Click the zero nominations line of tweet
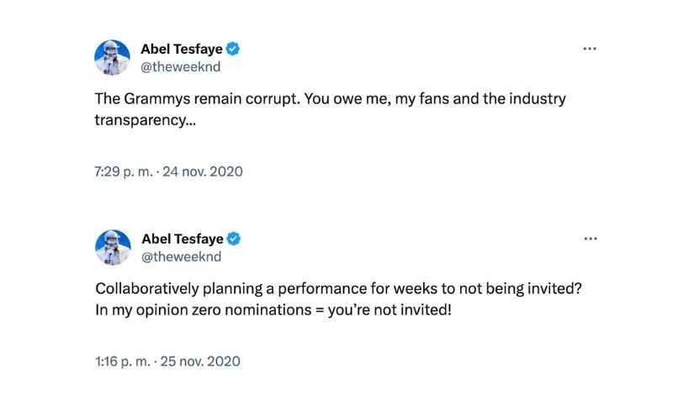This screenshot has width=694, height=416. (273, 309)
